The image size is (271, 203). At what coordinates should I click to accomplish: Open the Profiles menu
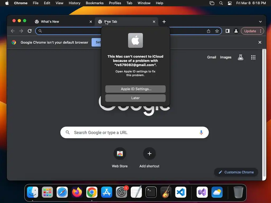click(x=115, y=3)
